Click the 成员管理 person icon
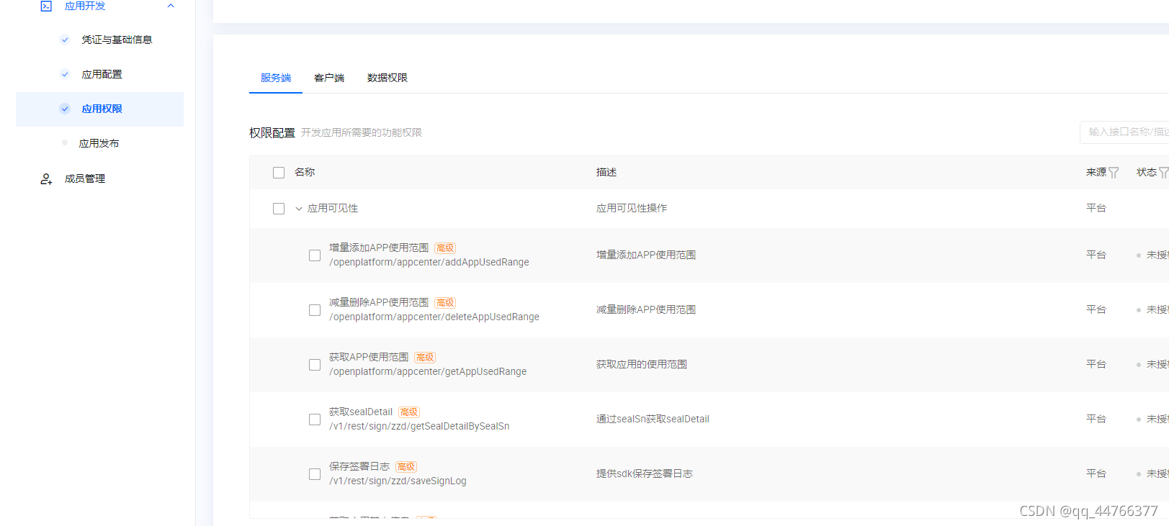1169x526 pixels. coord(46,179)
